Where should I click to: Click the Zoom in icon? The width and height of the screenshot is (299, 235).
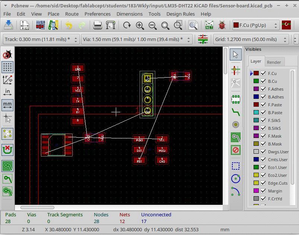pyautogui.click(x=140, y=25)
